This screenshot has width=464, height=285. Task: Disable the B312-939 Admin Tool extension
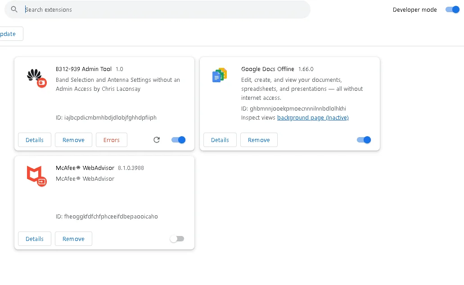click(178, 140)
